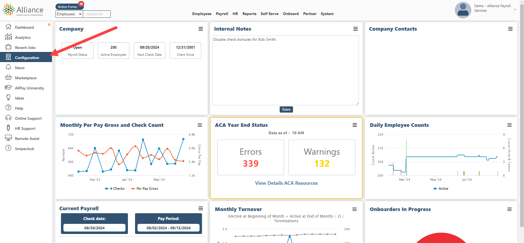
Task: Open View Details ACA Resources link
Action: 286,183
